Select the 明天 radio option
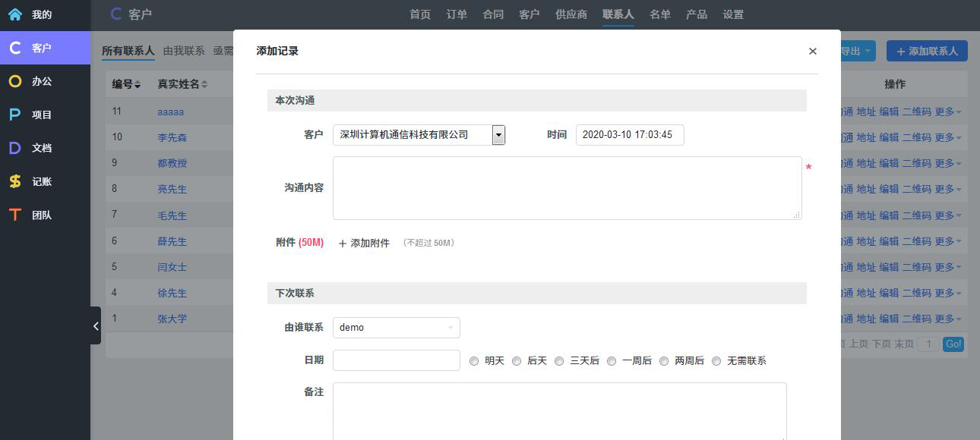 click(474, 361)
